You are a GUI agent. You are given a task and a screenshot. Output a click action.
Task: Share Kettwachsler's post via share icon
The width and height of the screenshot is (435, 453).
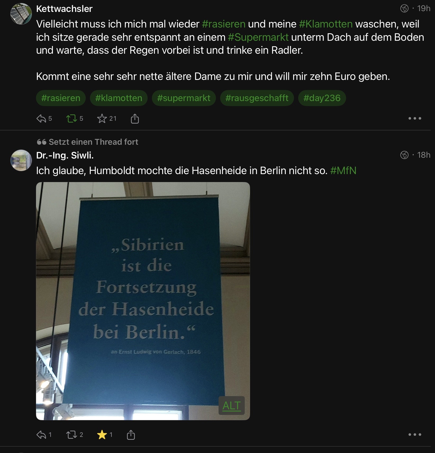pos(135,119)
